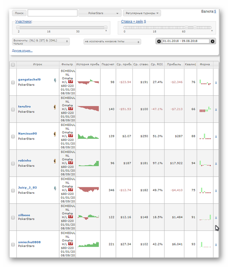Sort by the Ср. ROI column header

pos(157,64)
